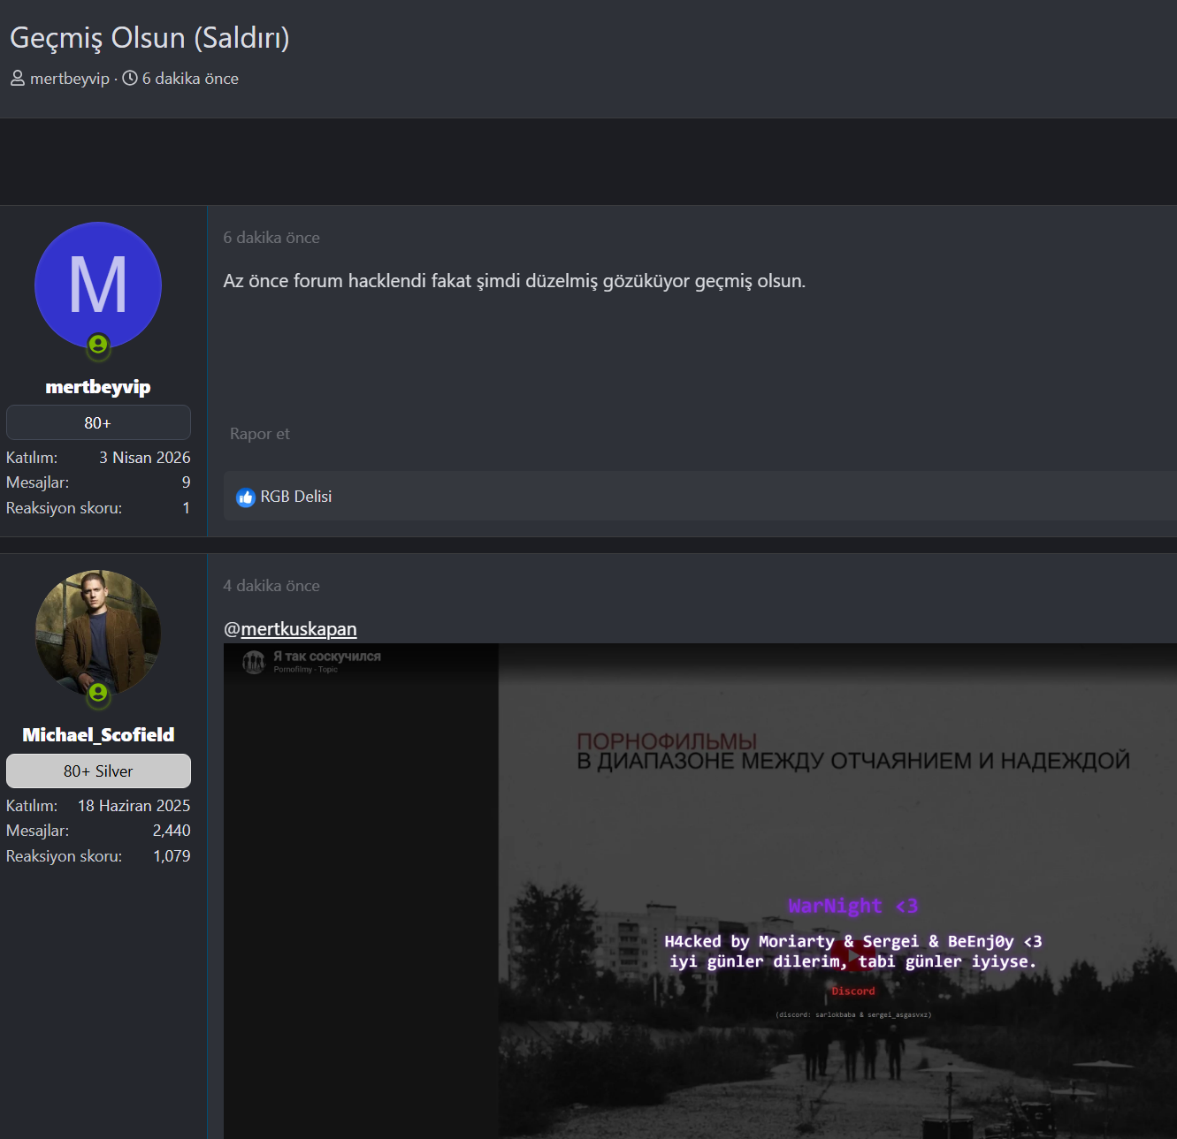Screen dimensions: 1177x1139
Task: Select the post text 'Az önce forum hacklendi'
Action: 325,281
